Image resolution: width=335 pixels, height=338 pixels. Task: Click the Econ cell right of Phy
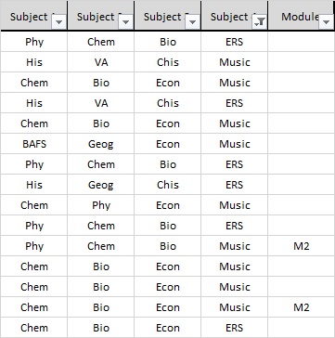click(168, 205)
